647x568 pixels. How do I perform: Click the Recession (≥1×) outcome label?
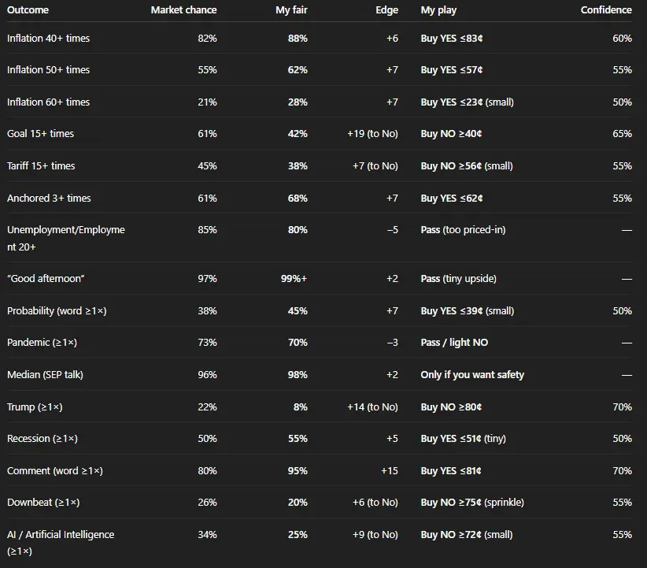(x=43, y=439)
